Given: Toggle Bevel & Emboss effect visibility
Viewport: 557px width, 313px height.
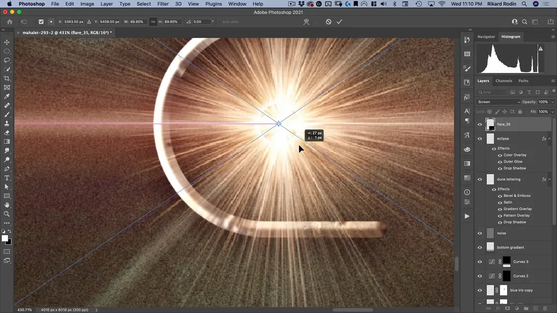Looking at the screenshot, I should point(500,196).
